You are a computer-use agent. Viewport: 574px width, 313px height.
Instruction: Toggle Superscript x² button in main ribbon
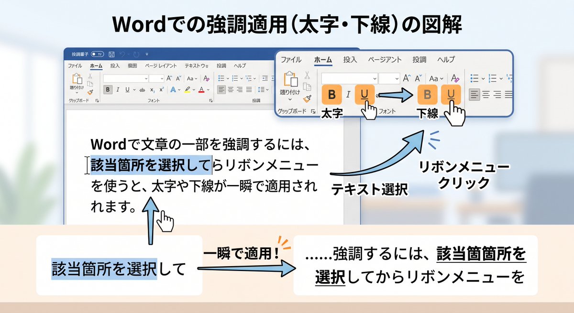click(x=161, y=89)
